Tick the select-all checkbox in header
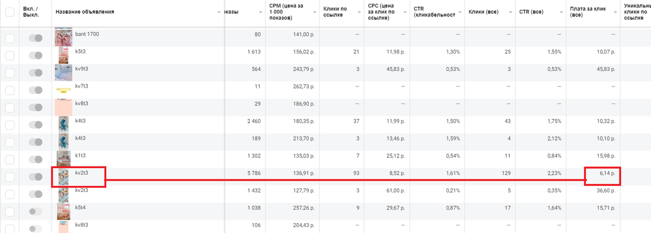 (x=10, y=12)
